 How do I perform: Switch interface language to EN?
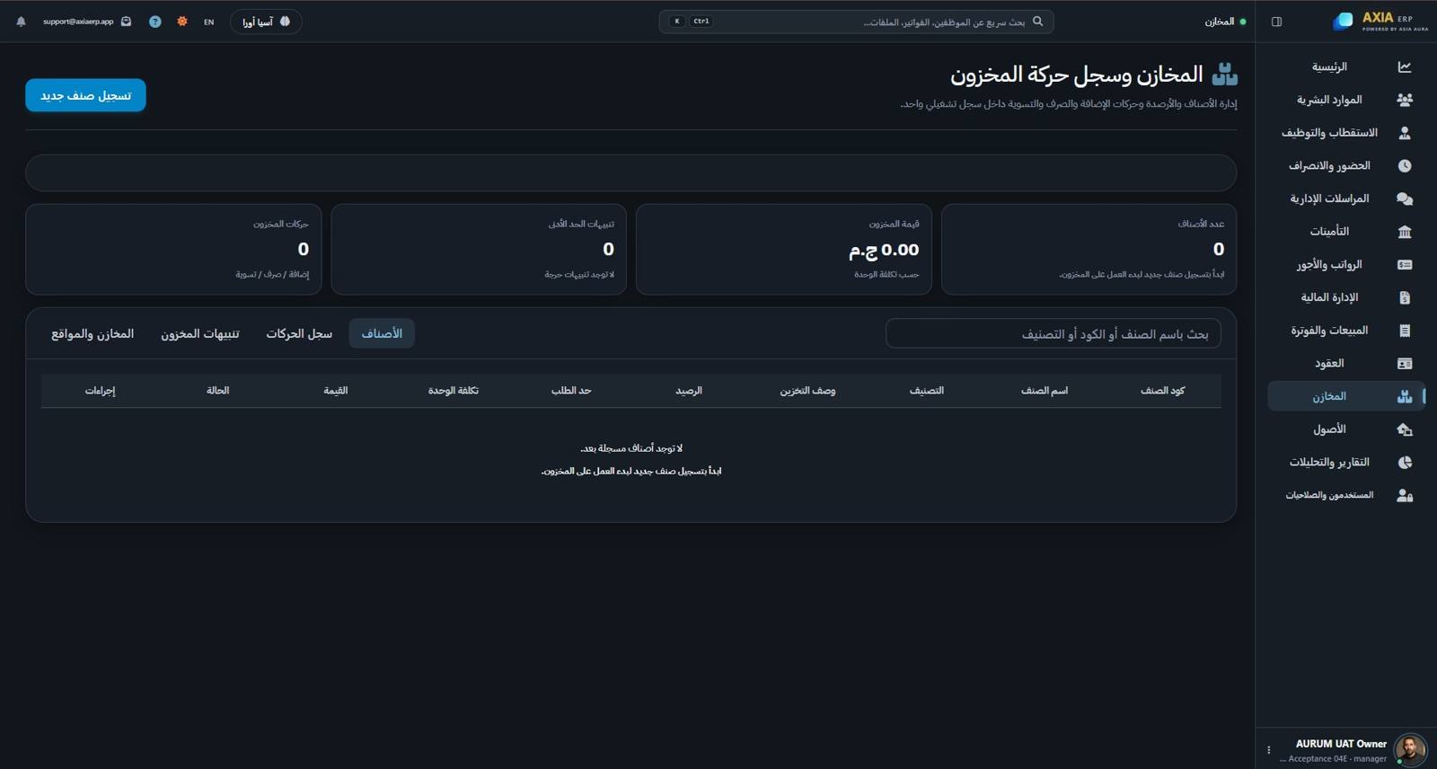click(x=209, y=22)
